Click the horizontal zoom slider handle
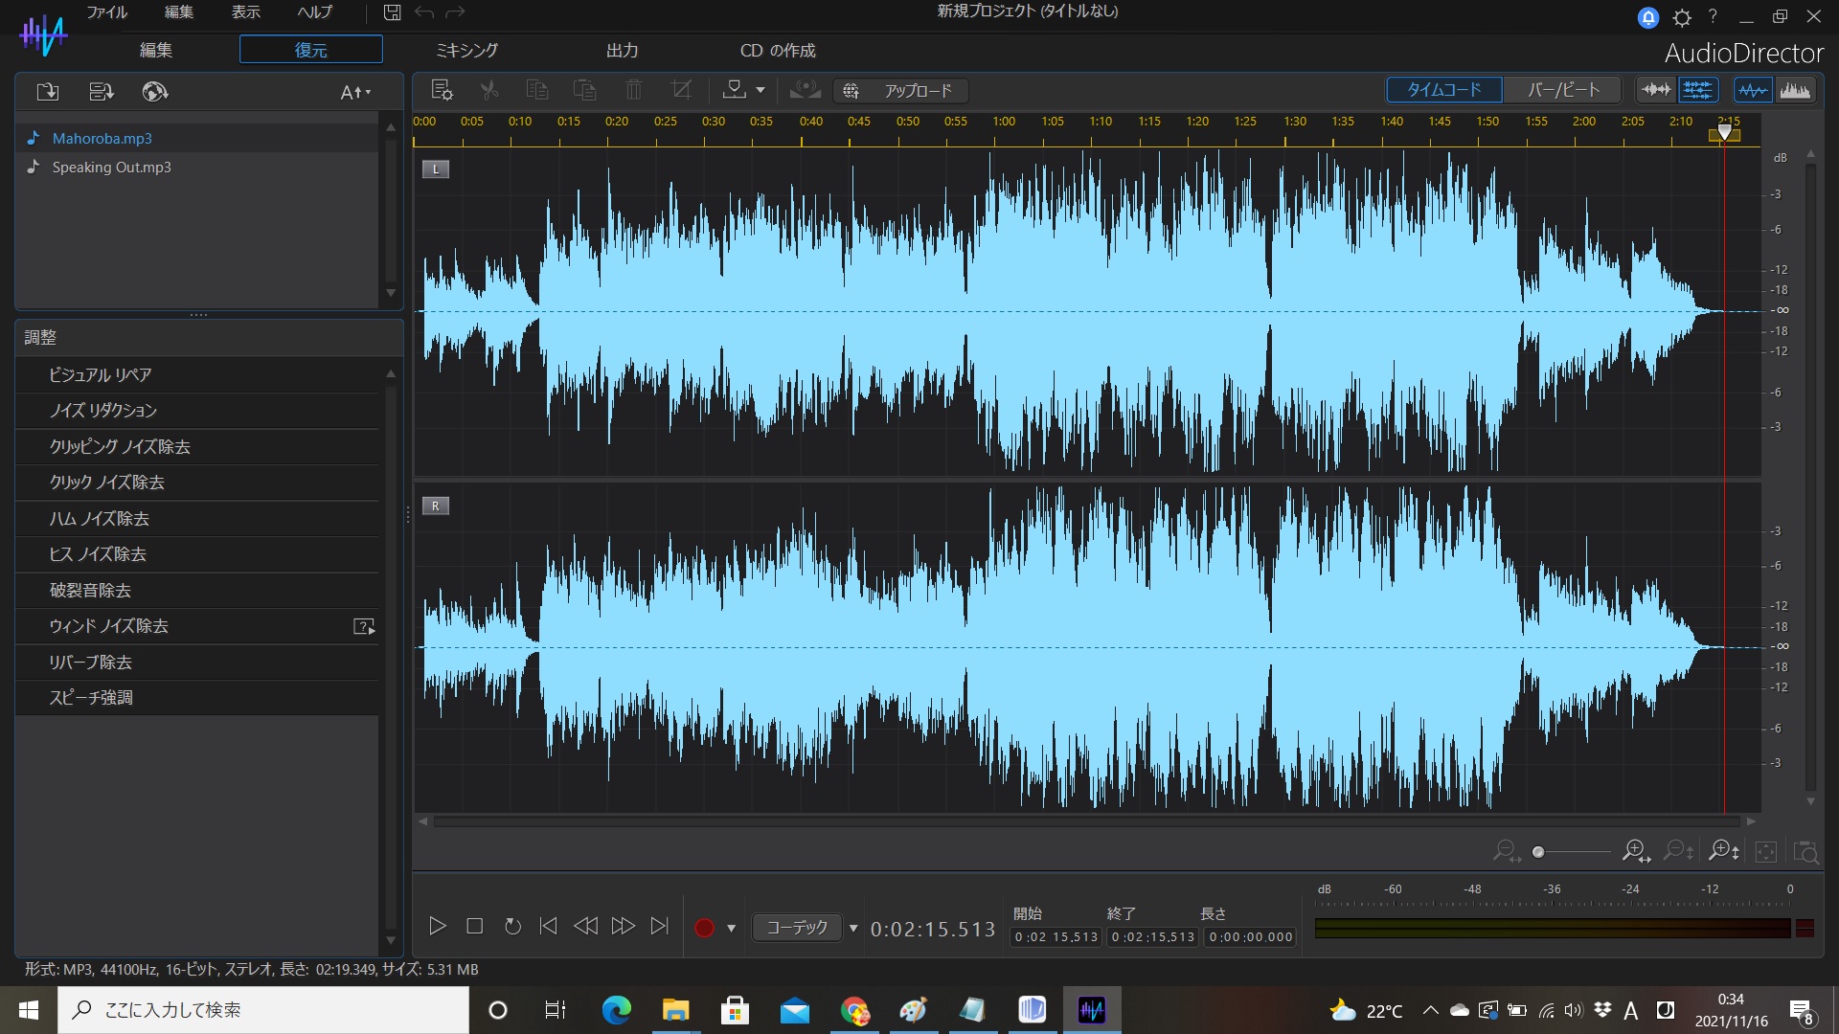This screenshot has width=1839, height=1034. click(1538, 852)
